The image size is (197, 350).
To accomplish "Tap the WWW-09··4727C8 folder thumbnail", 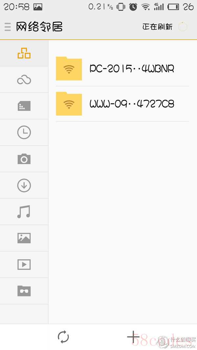I will pos(69,104).
